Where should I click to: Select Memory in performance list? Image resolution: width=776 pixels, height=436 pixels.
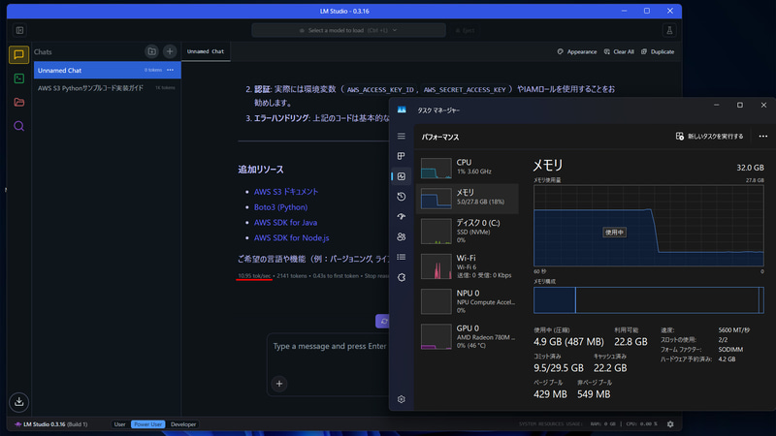point(468,199)
